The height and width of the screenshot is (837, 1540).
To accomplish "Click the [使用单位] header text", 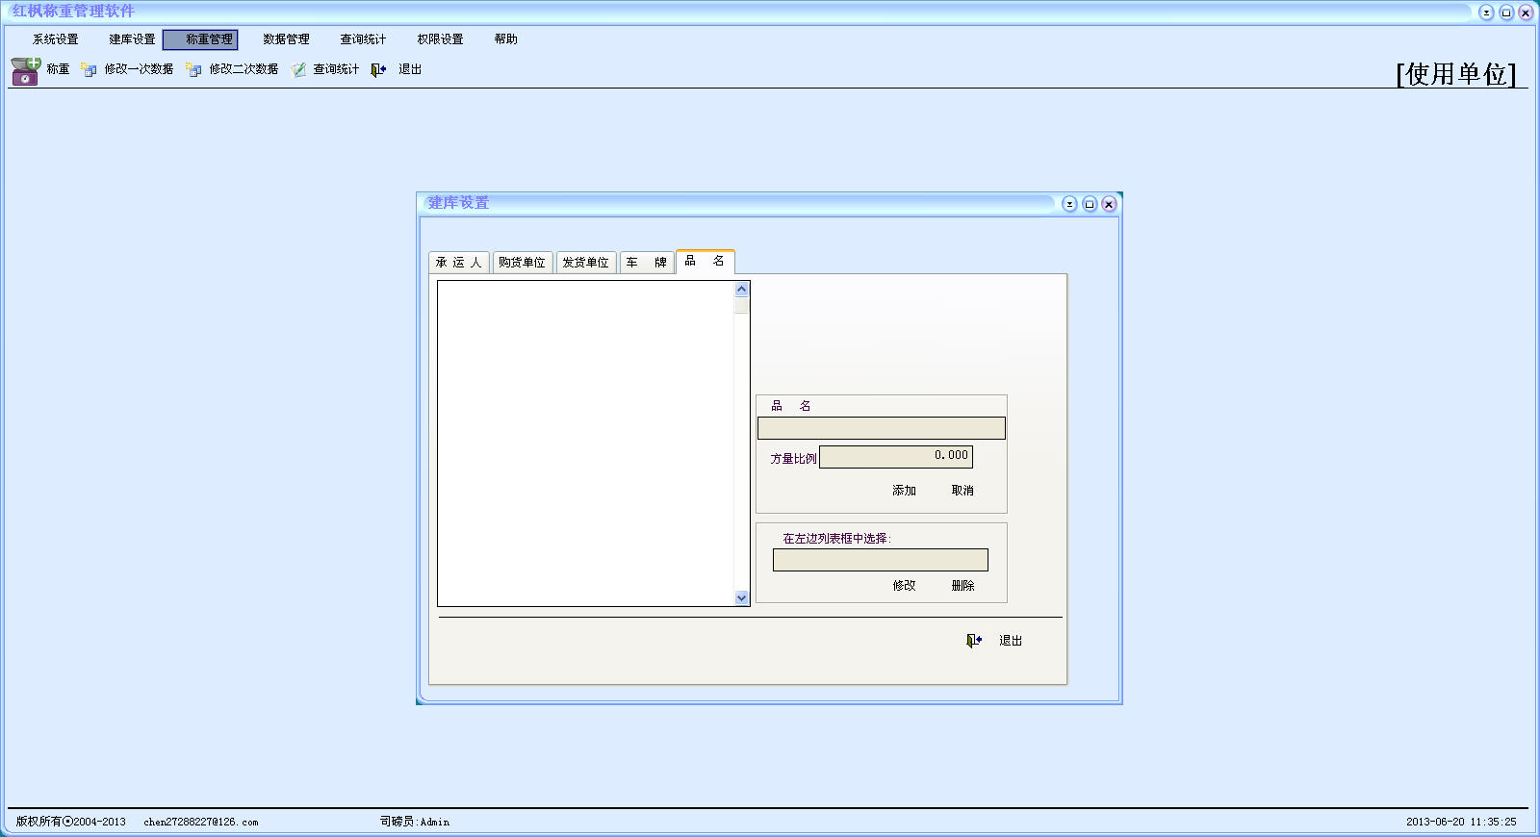I will point(1456,74).
